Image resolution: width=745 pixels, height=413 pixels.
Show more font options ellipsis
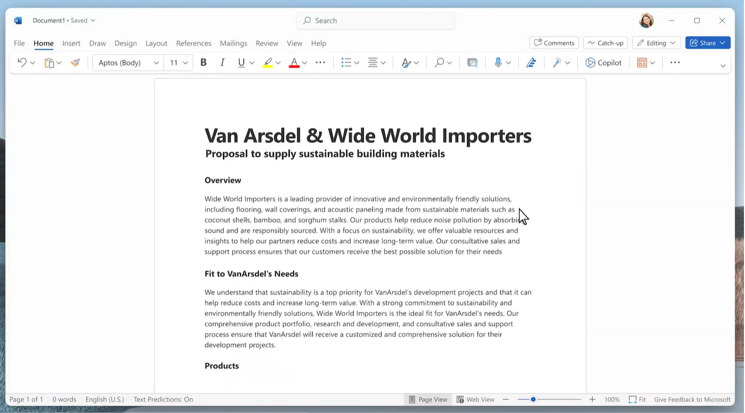(x=320, y=62)
